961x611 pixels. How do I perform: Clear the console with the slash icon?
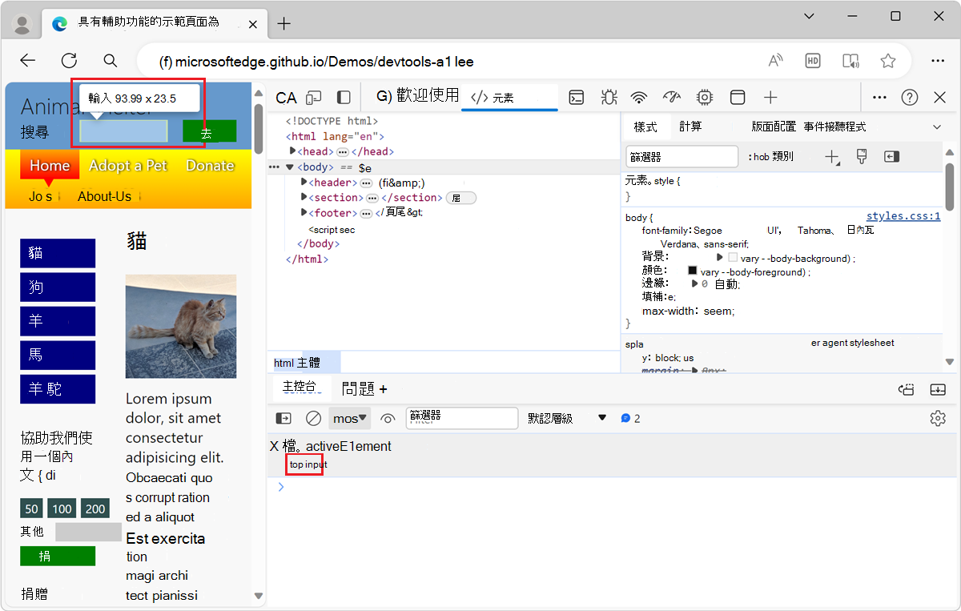313,417
